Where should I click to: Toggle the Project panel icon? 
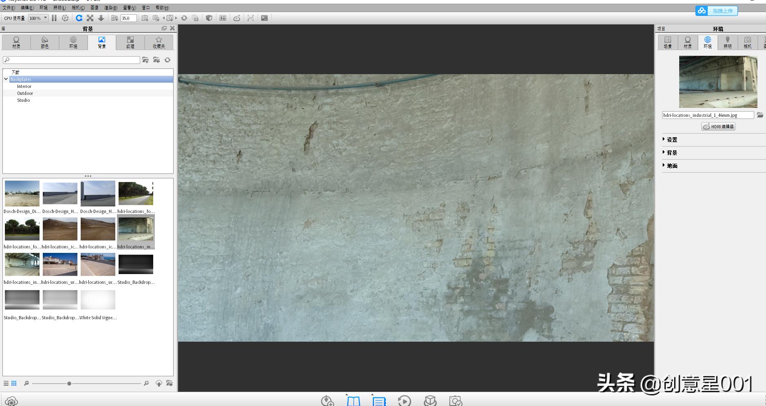tap(379, 401)
